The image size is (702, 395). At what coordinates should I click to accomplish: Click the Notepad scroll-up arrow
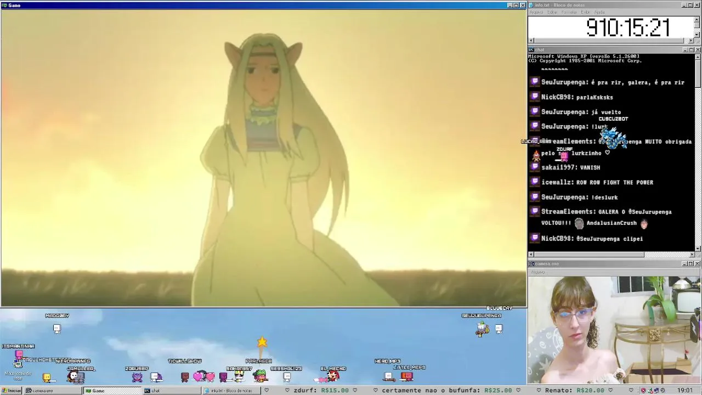coord(697,19)
